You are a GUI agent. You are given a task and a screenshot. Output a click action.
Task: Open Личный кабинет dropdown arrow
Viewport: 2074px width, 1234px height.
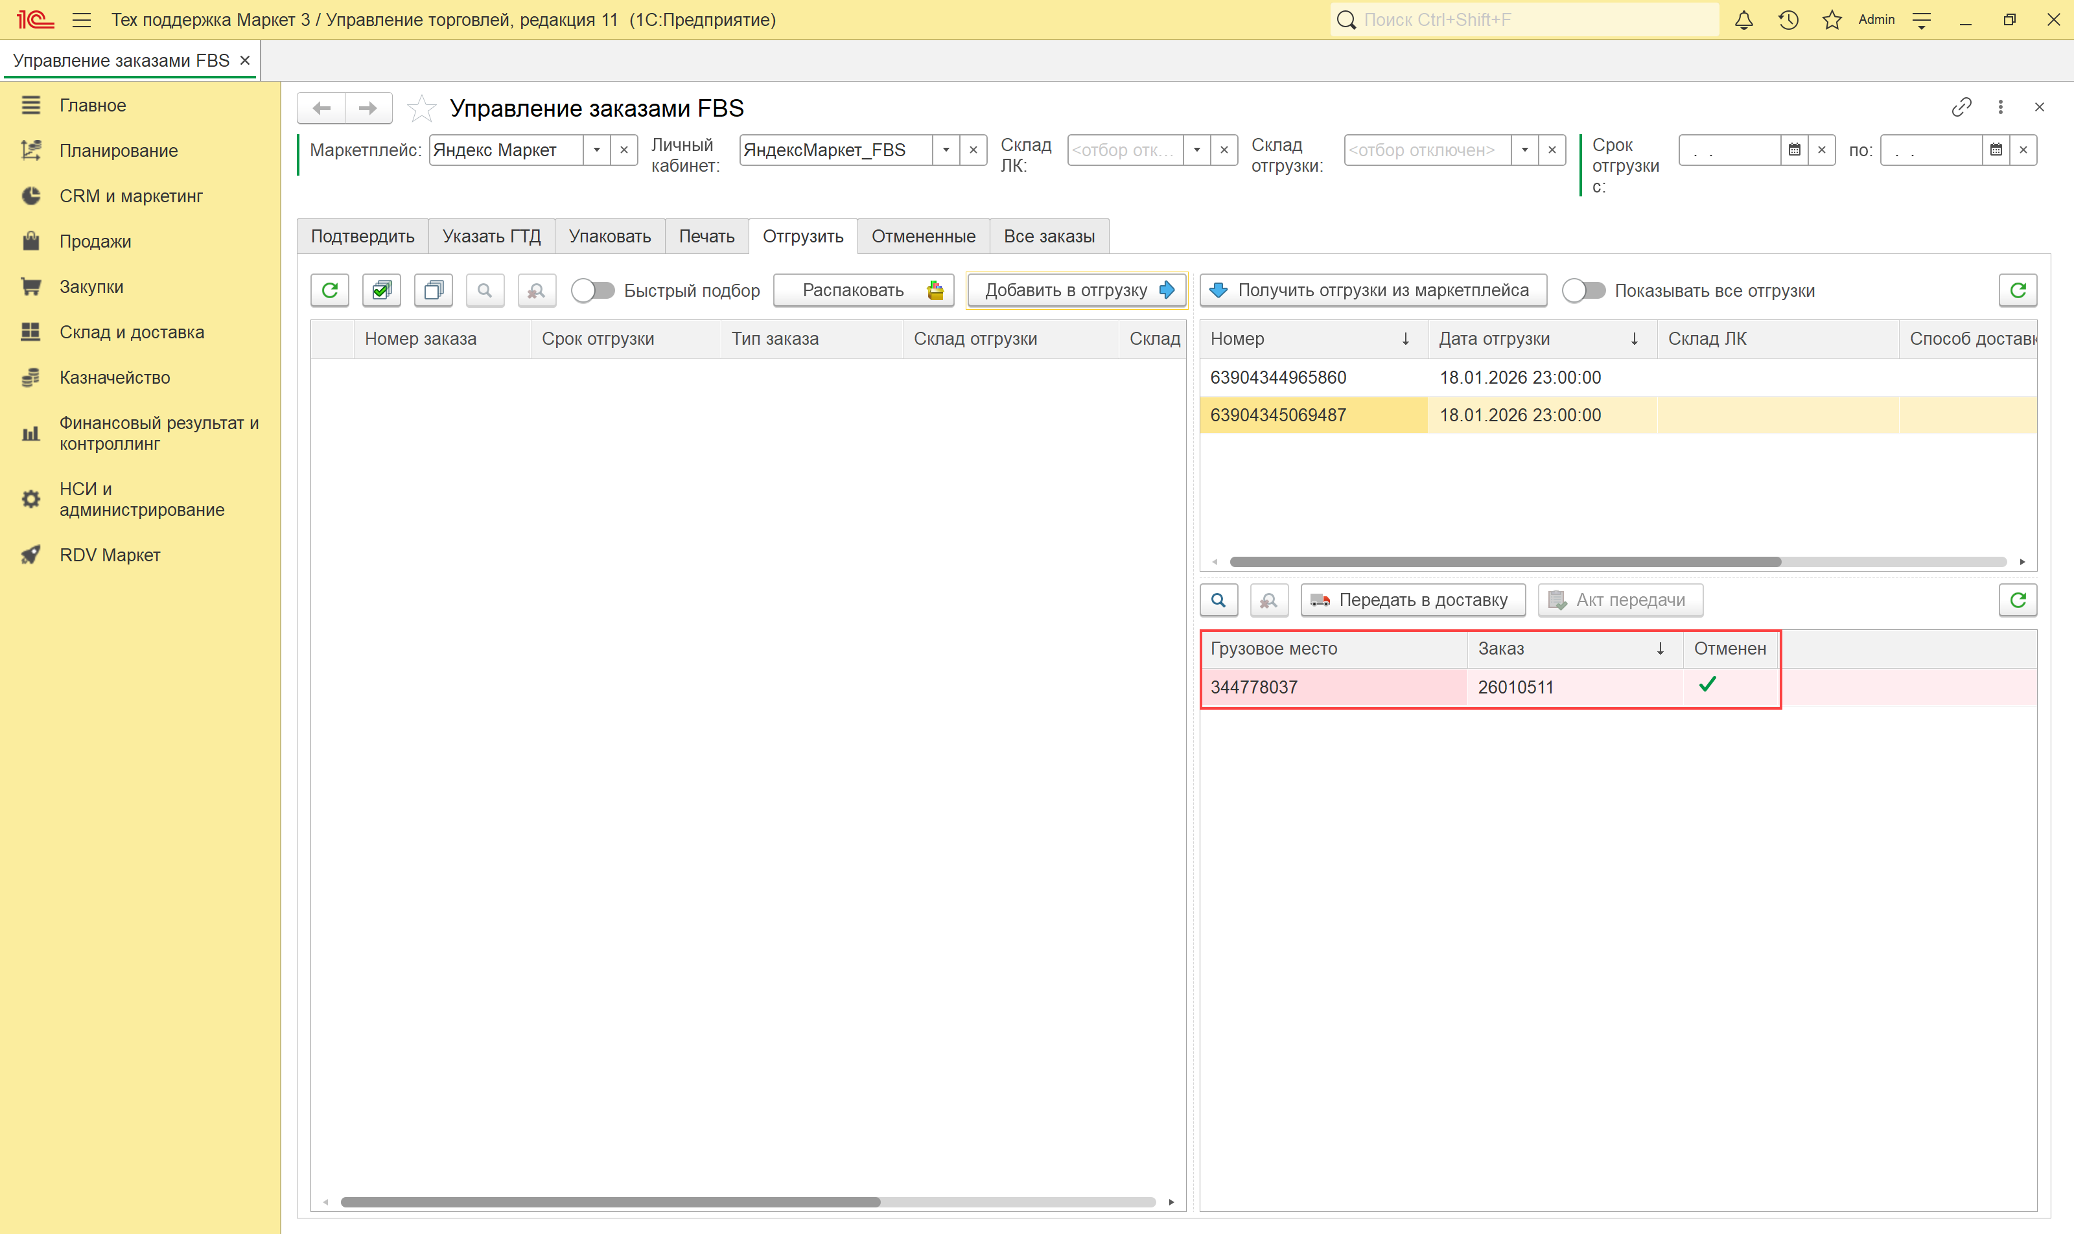[x=946, y=150]
